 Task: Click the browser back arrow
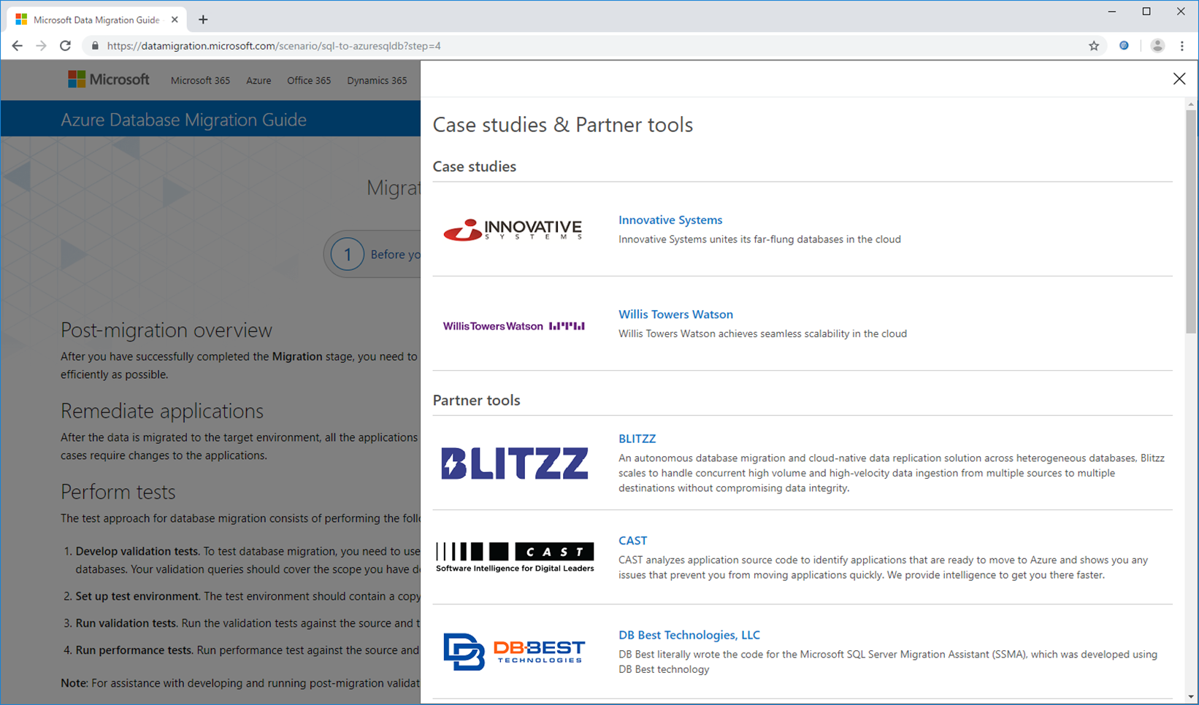pyautogui.click(x=18, y=46)
